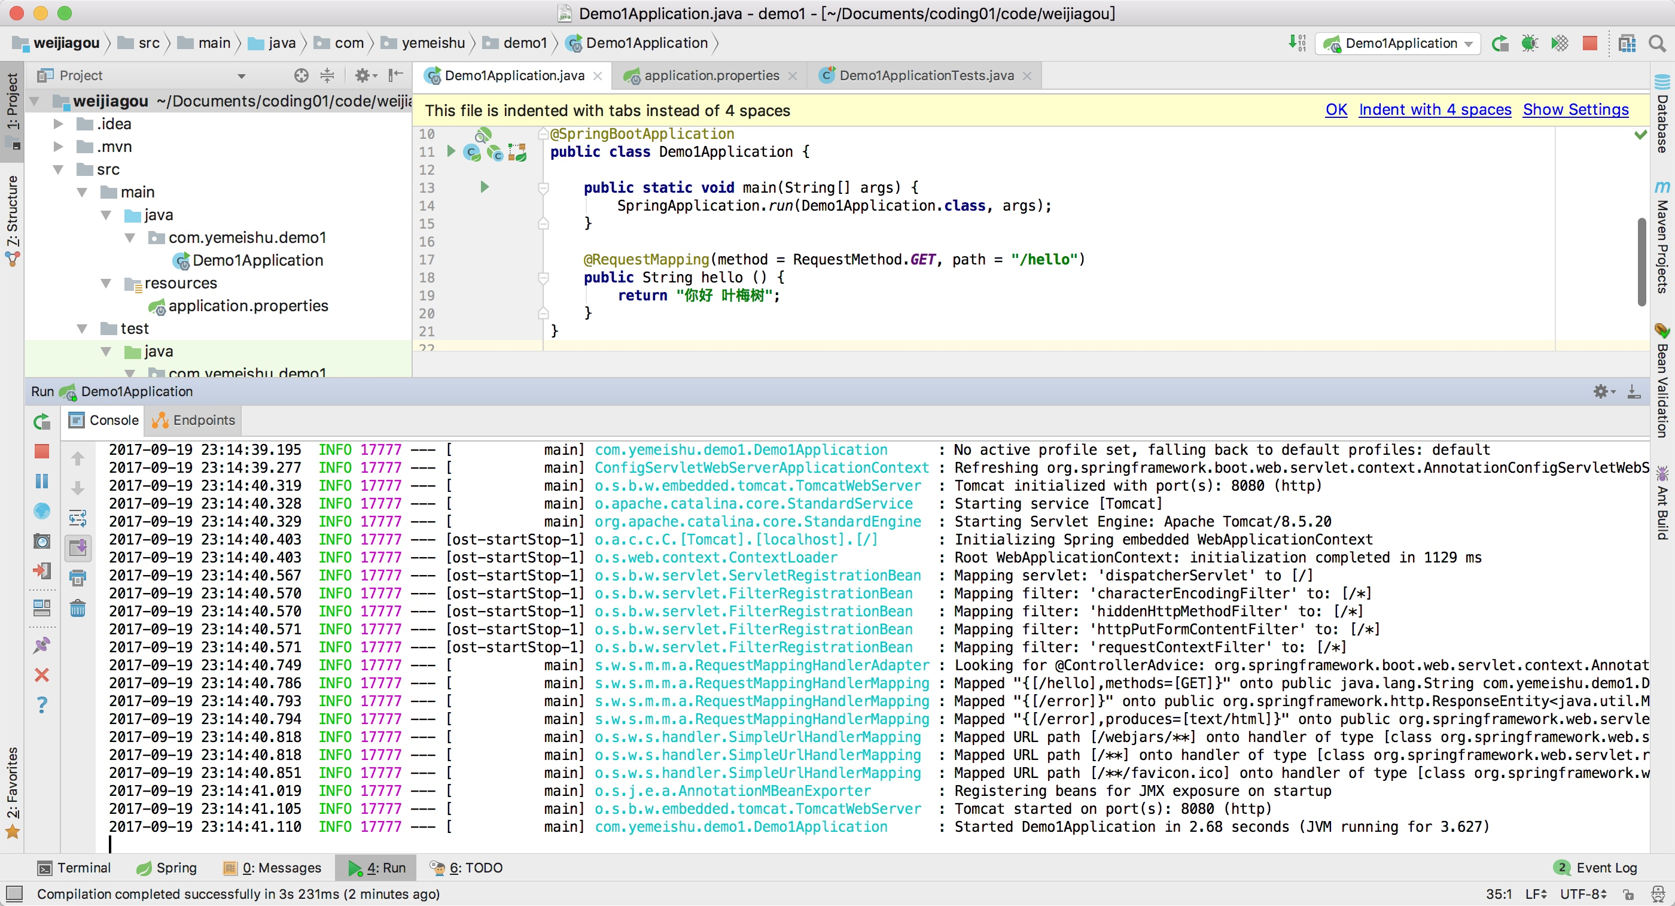Viewport: 1675px width, 906px height.
Task: Toggle tool window bars at bottom-left corner
Action: coord(14,893)
